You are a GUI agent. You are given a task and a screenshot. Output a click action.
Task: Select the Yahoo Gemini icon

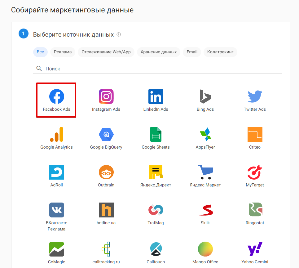click(255, 249)
